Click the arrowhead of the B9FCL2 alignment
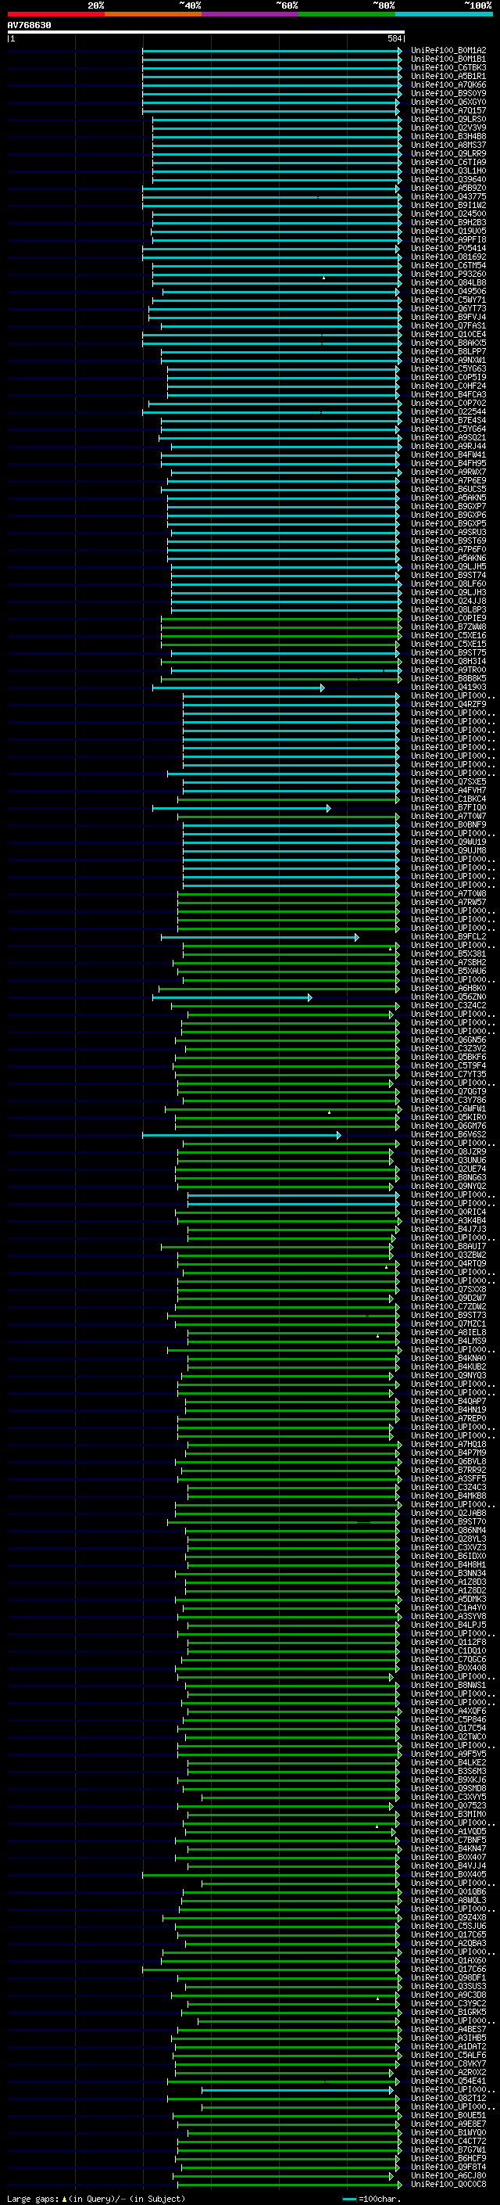 356,938
